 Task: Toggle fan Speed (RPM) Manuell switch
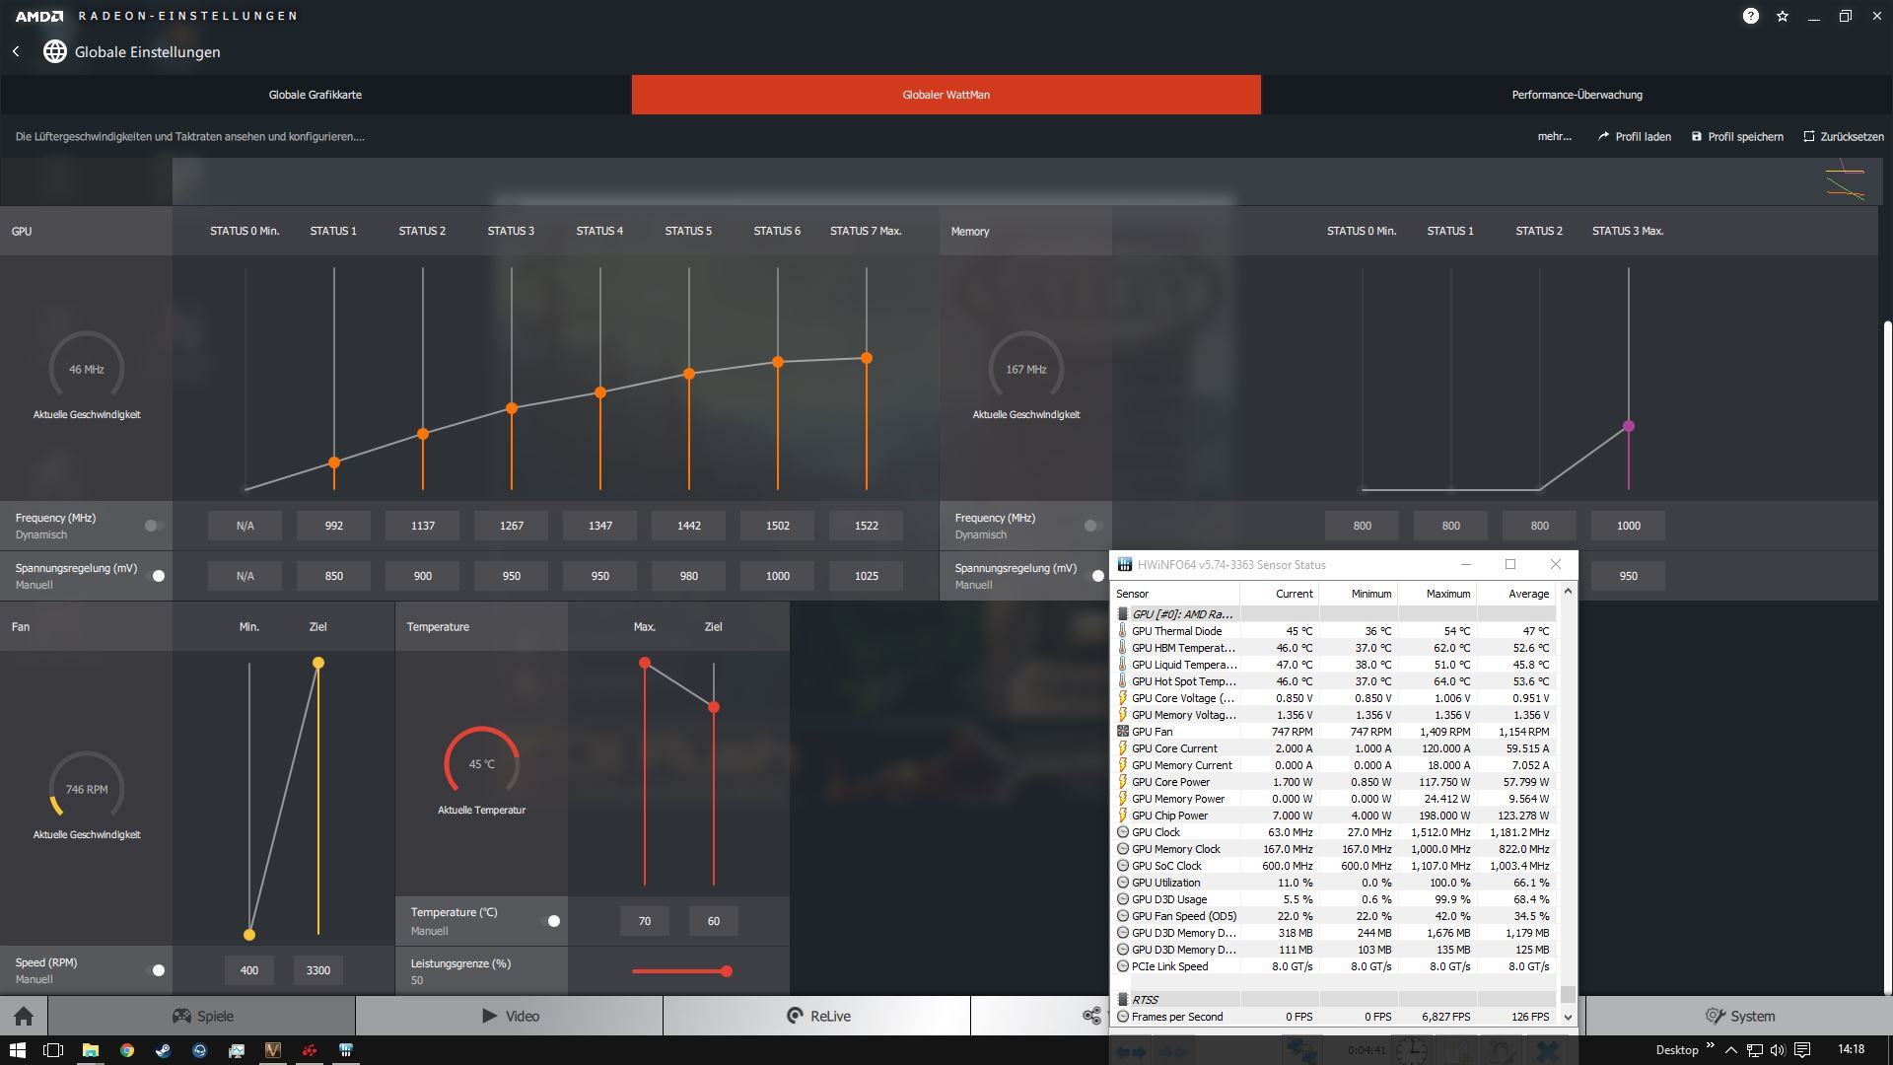point(156,970)
